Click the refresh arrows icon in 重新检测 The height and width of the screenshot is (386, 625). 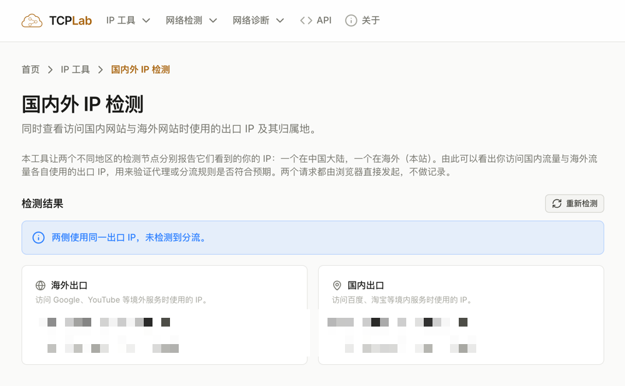click(x=557, y=203)
